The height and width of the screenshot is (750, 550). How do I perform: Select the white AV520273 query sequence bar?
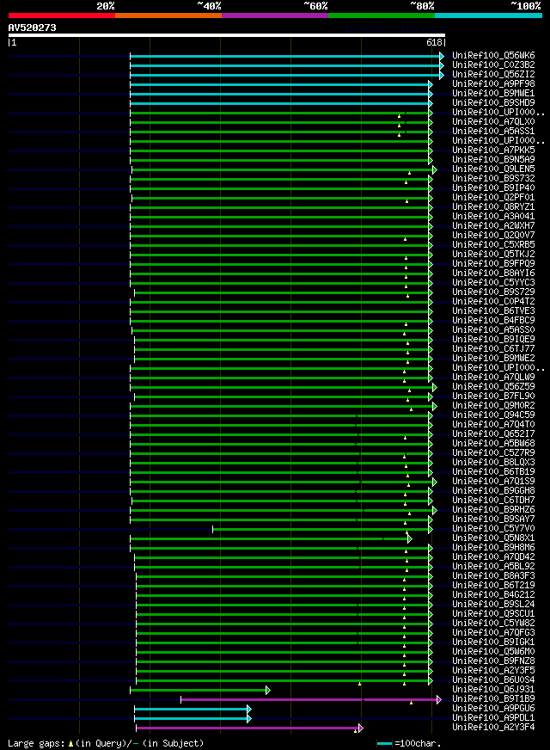227,35
